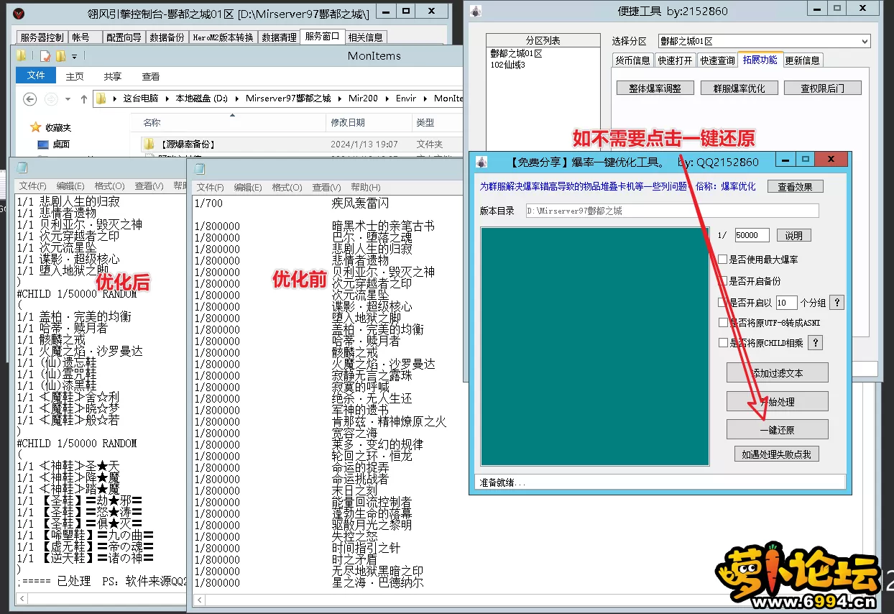Switch to 服务器控制 tab in 翎风引擎控制台
This screenshot has height=614, width=894.
pos(42,37)
